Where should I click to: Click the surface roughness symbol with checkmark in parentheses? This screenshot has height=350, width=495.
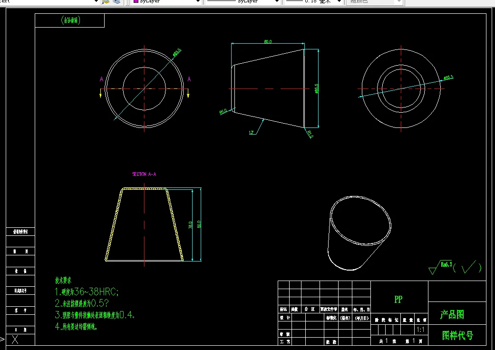pos(455,267)
